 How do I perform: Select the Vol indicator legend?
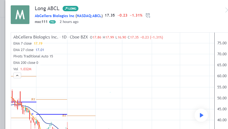tap(16, 69)
